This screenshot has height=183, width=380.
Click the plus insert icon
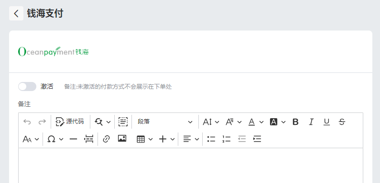pyautogui.click(x=163, y=139)
